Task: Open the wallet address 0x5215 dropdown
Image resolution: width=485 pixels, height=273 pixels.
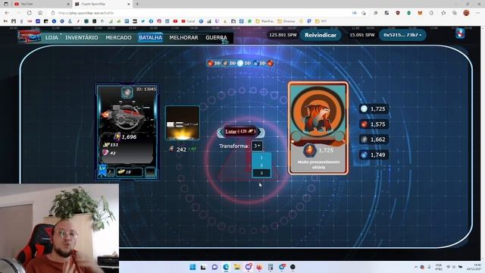Action: [402, 35]
